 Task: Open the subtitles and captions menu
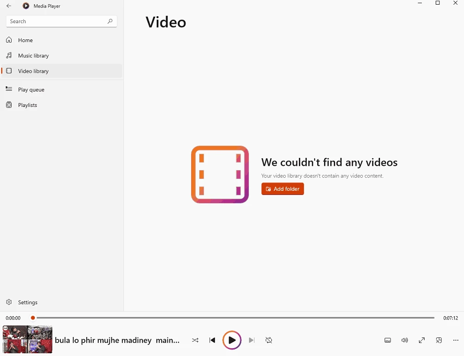388,340
